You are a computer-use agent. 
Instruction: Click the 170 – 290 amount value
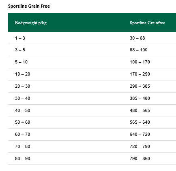point(140,74)
